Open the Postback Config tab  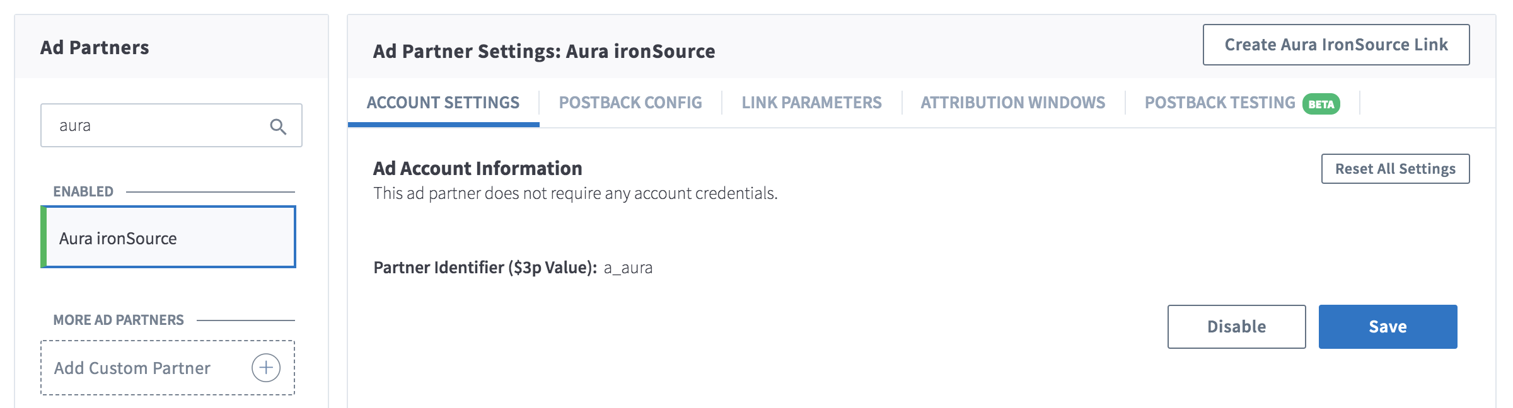[x=630, y=103]
